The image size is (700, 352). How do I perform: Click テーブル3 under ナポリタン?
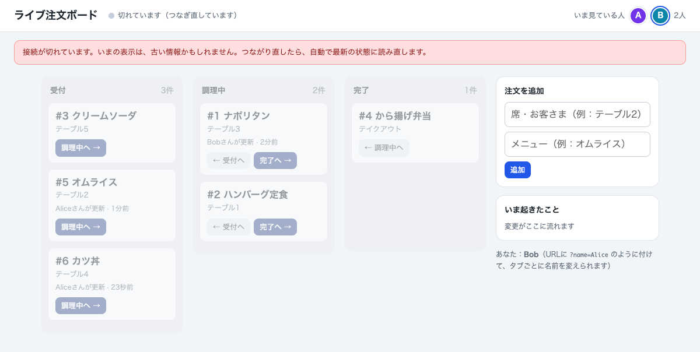tap(223, 129)
